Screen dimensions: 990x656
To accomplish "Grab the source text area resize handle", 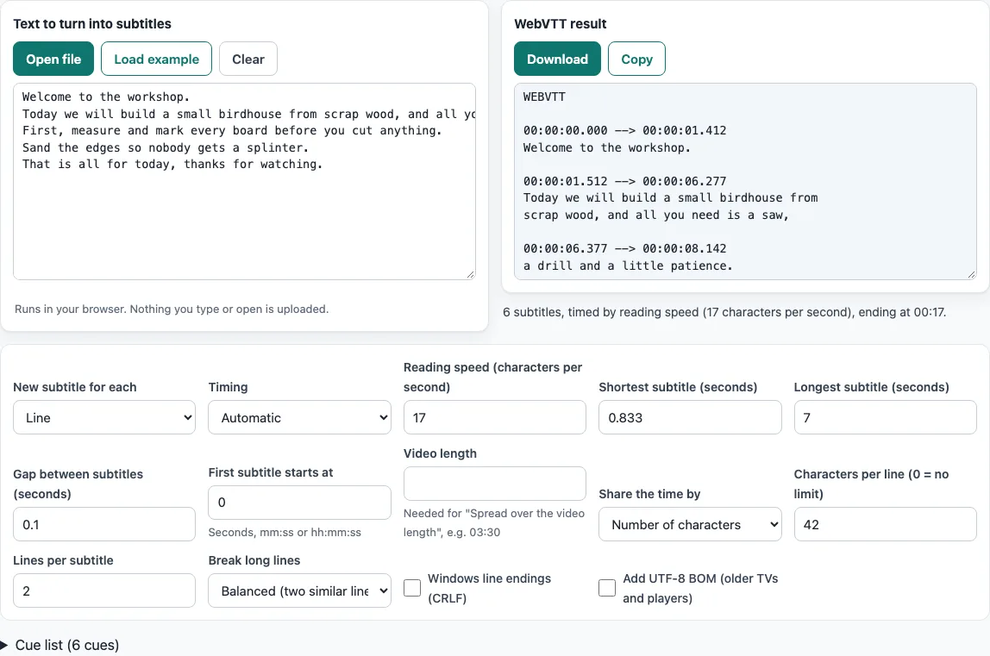I will (x=470, y=275).
